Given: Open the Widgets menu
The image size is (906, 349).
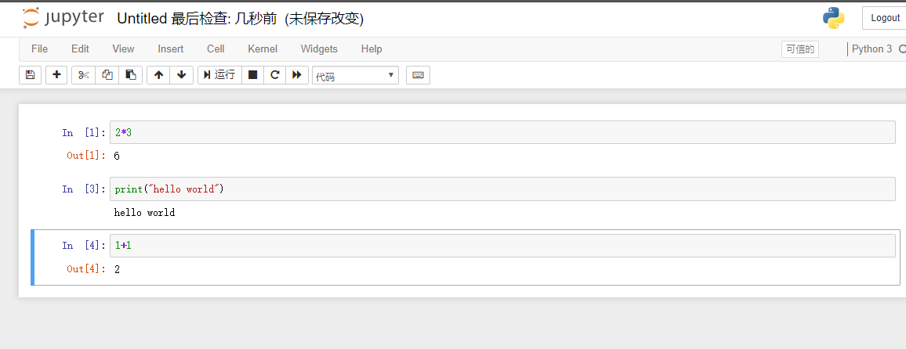Looking at the screenshot, I should pyautogui.click(x=319, y=49).
